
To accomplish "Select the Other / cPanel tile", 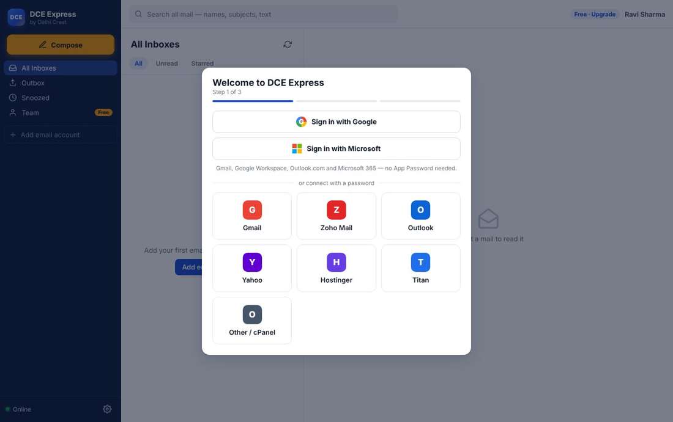I will [x=252, y=321].
